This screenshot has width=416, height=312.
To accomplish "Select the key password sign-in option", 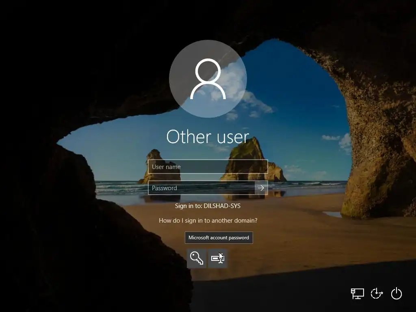I will 197,258.
